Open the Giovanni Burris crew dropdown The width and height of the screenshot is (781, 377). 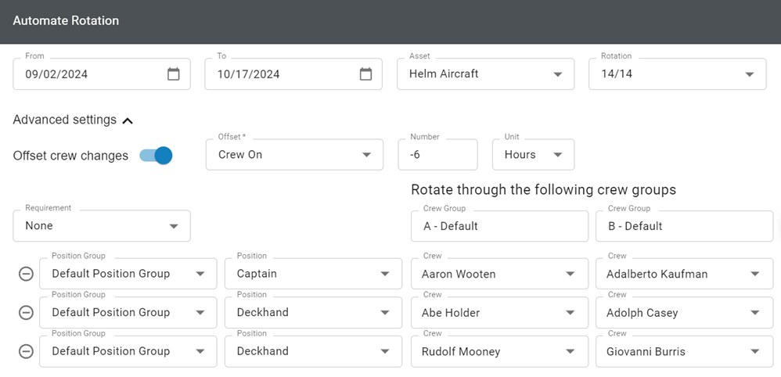pos(685,352)
